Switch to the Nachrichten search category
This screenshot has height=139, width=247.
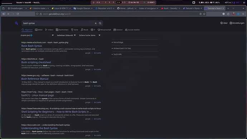pyautogui.click(x=62, y=30)
